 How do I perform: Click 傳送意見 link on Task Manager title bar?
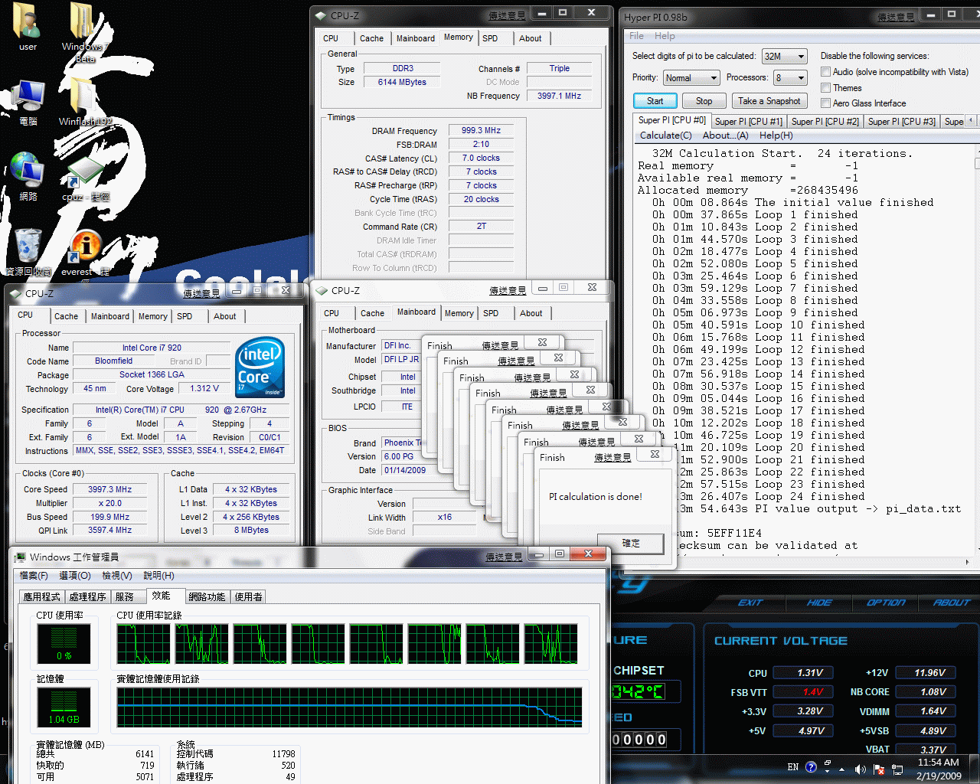[503, 557]
